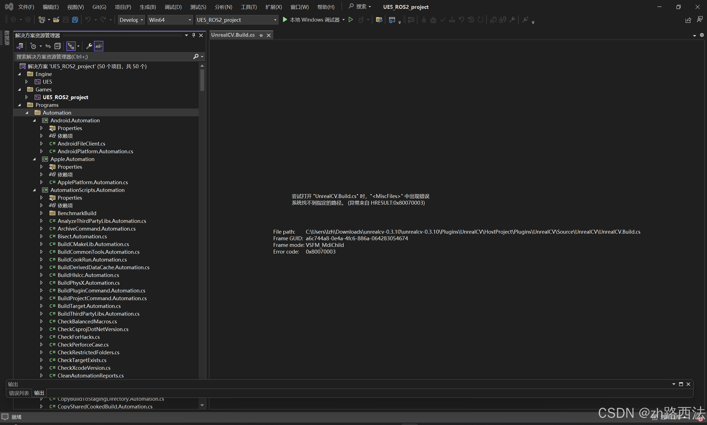The width and height of the screenshot is (707, 425).
Task: Click the 搜索 button in title bar
Action: pos(360,7)
